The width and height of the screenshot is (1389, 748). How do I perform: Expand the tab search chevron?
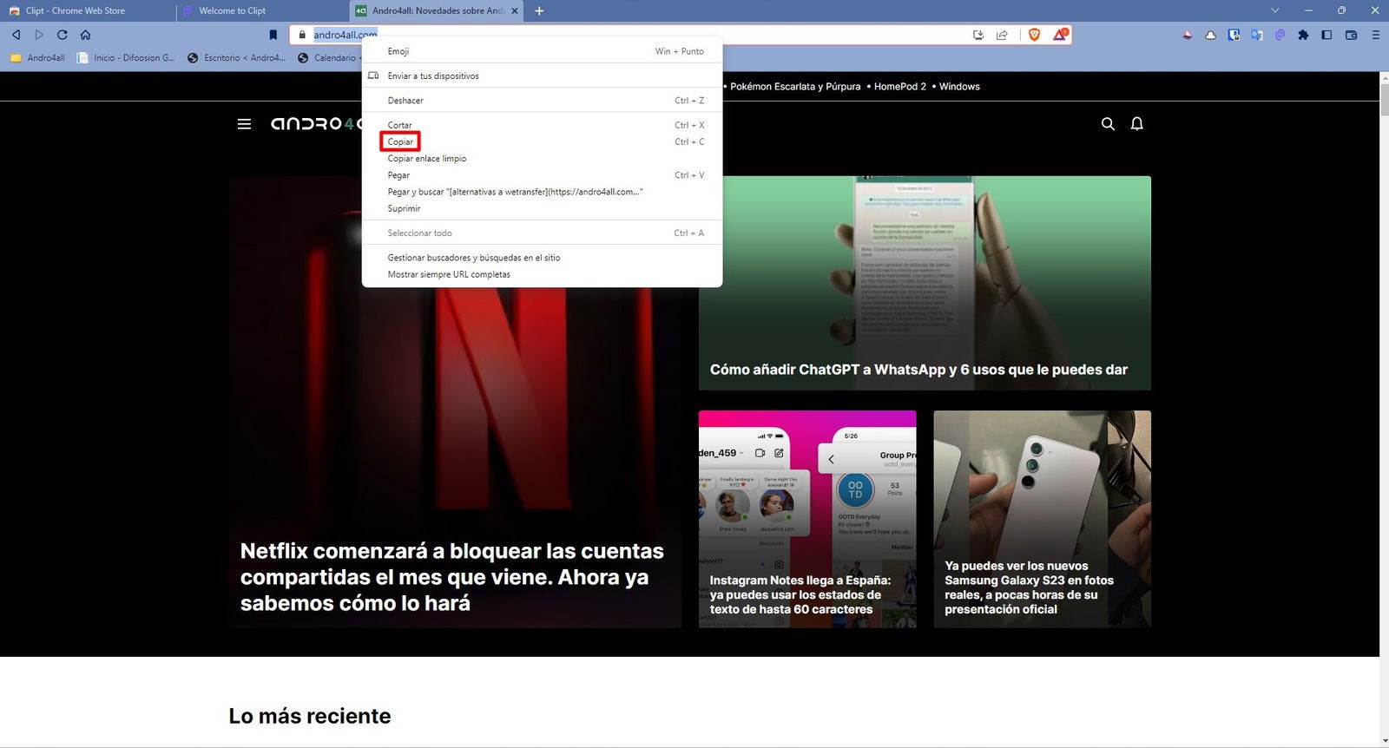[x=1274, y=10]
